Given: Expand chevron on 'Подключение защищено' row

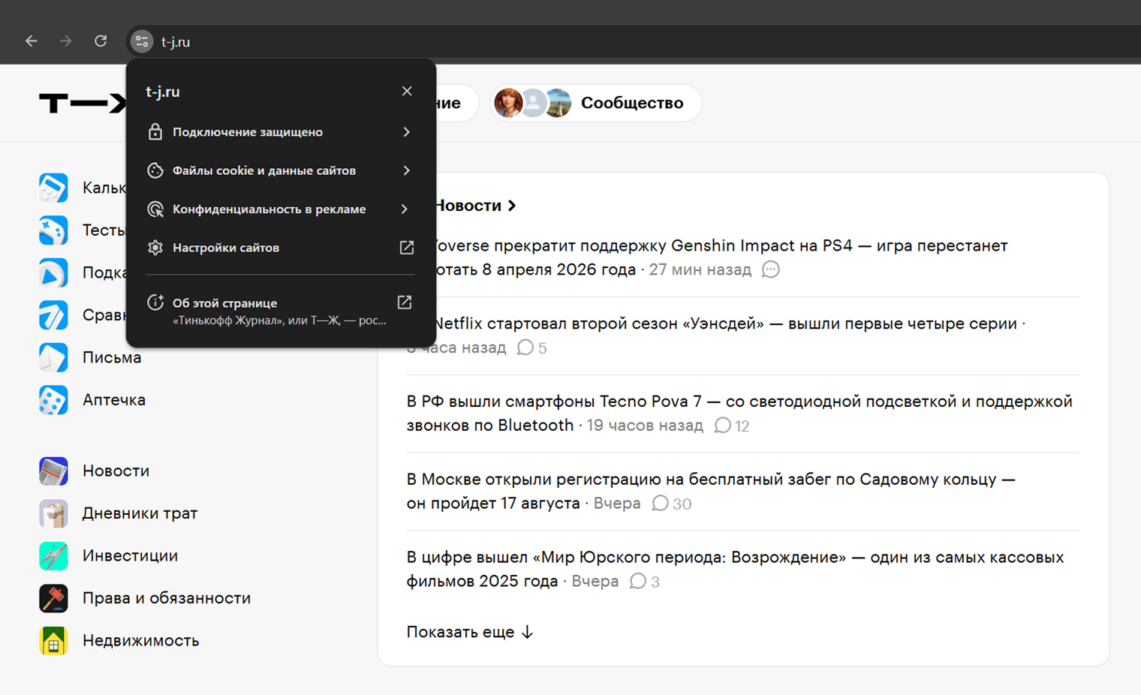Looking at the screenshot, I should point(406,132).
